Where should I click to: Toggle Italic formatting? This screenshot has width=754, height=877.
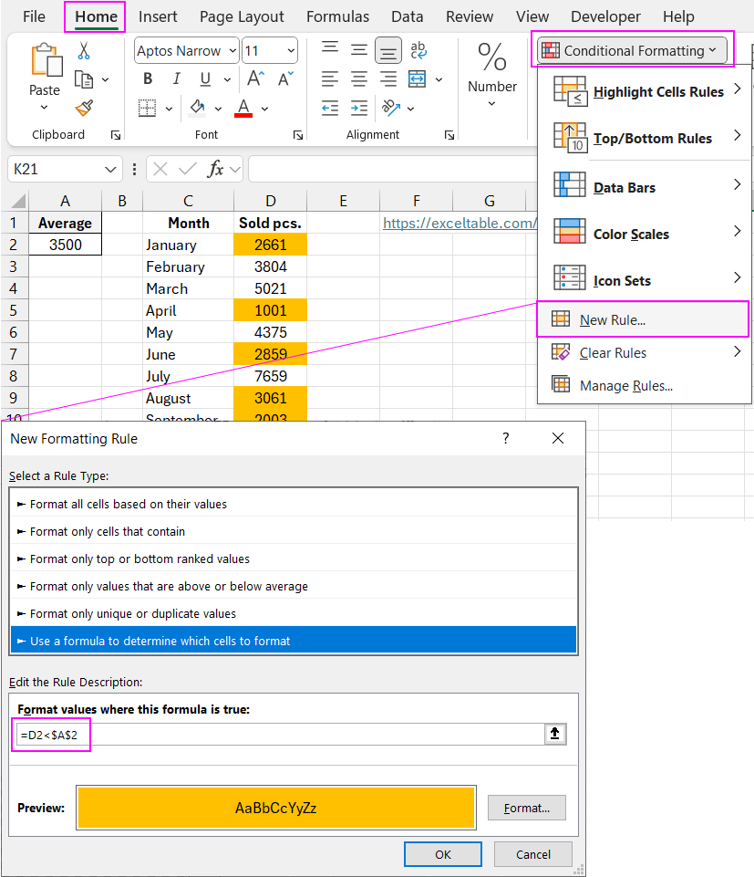(175, 79)
